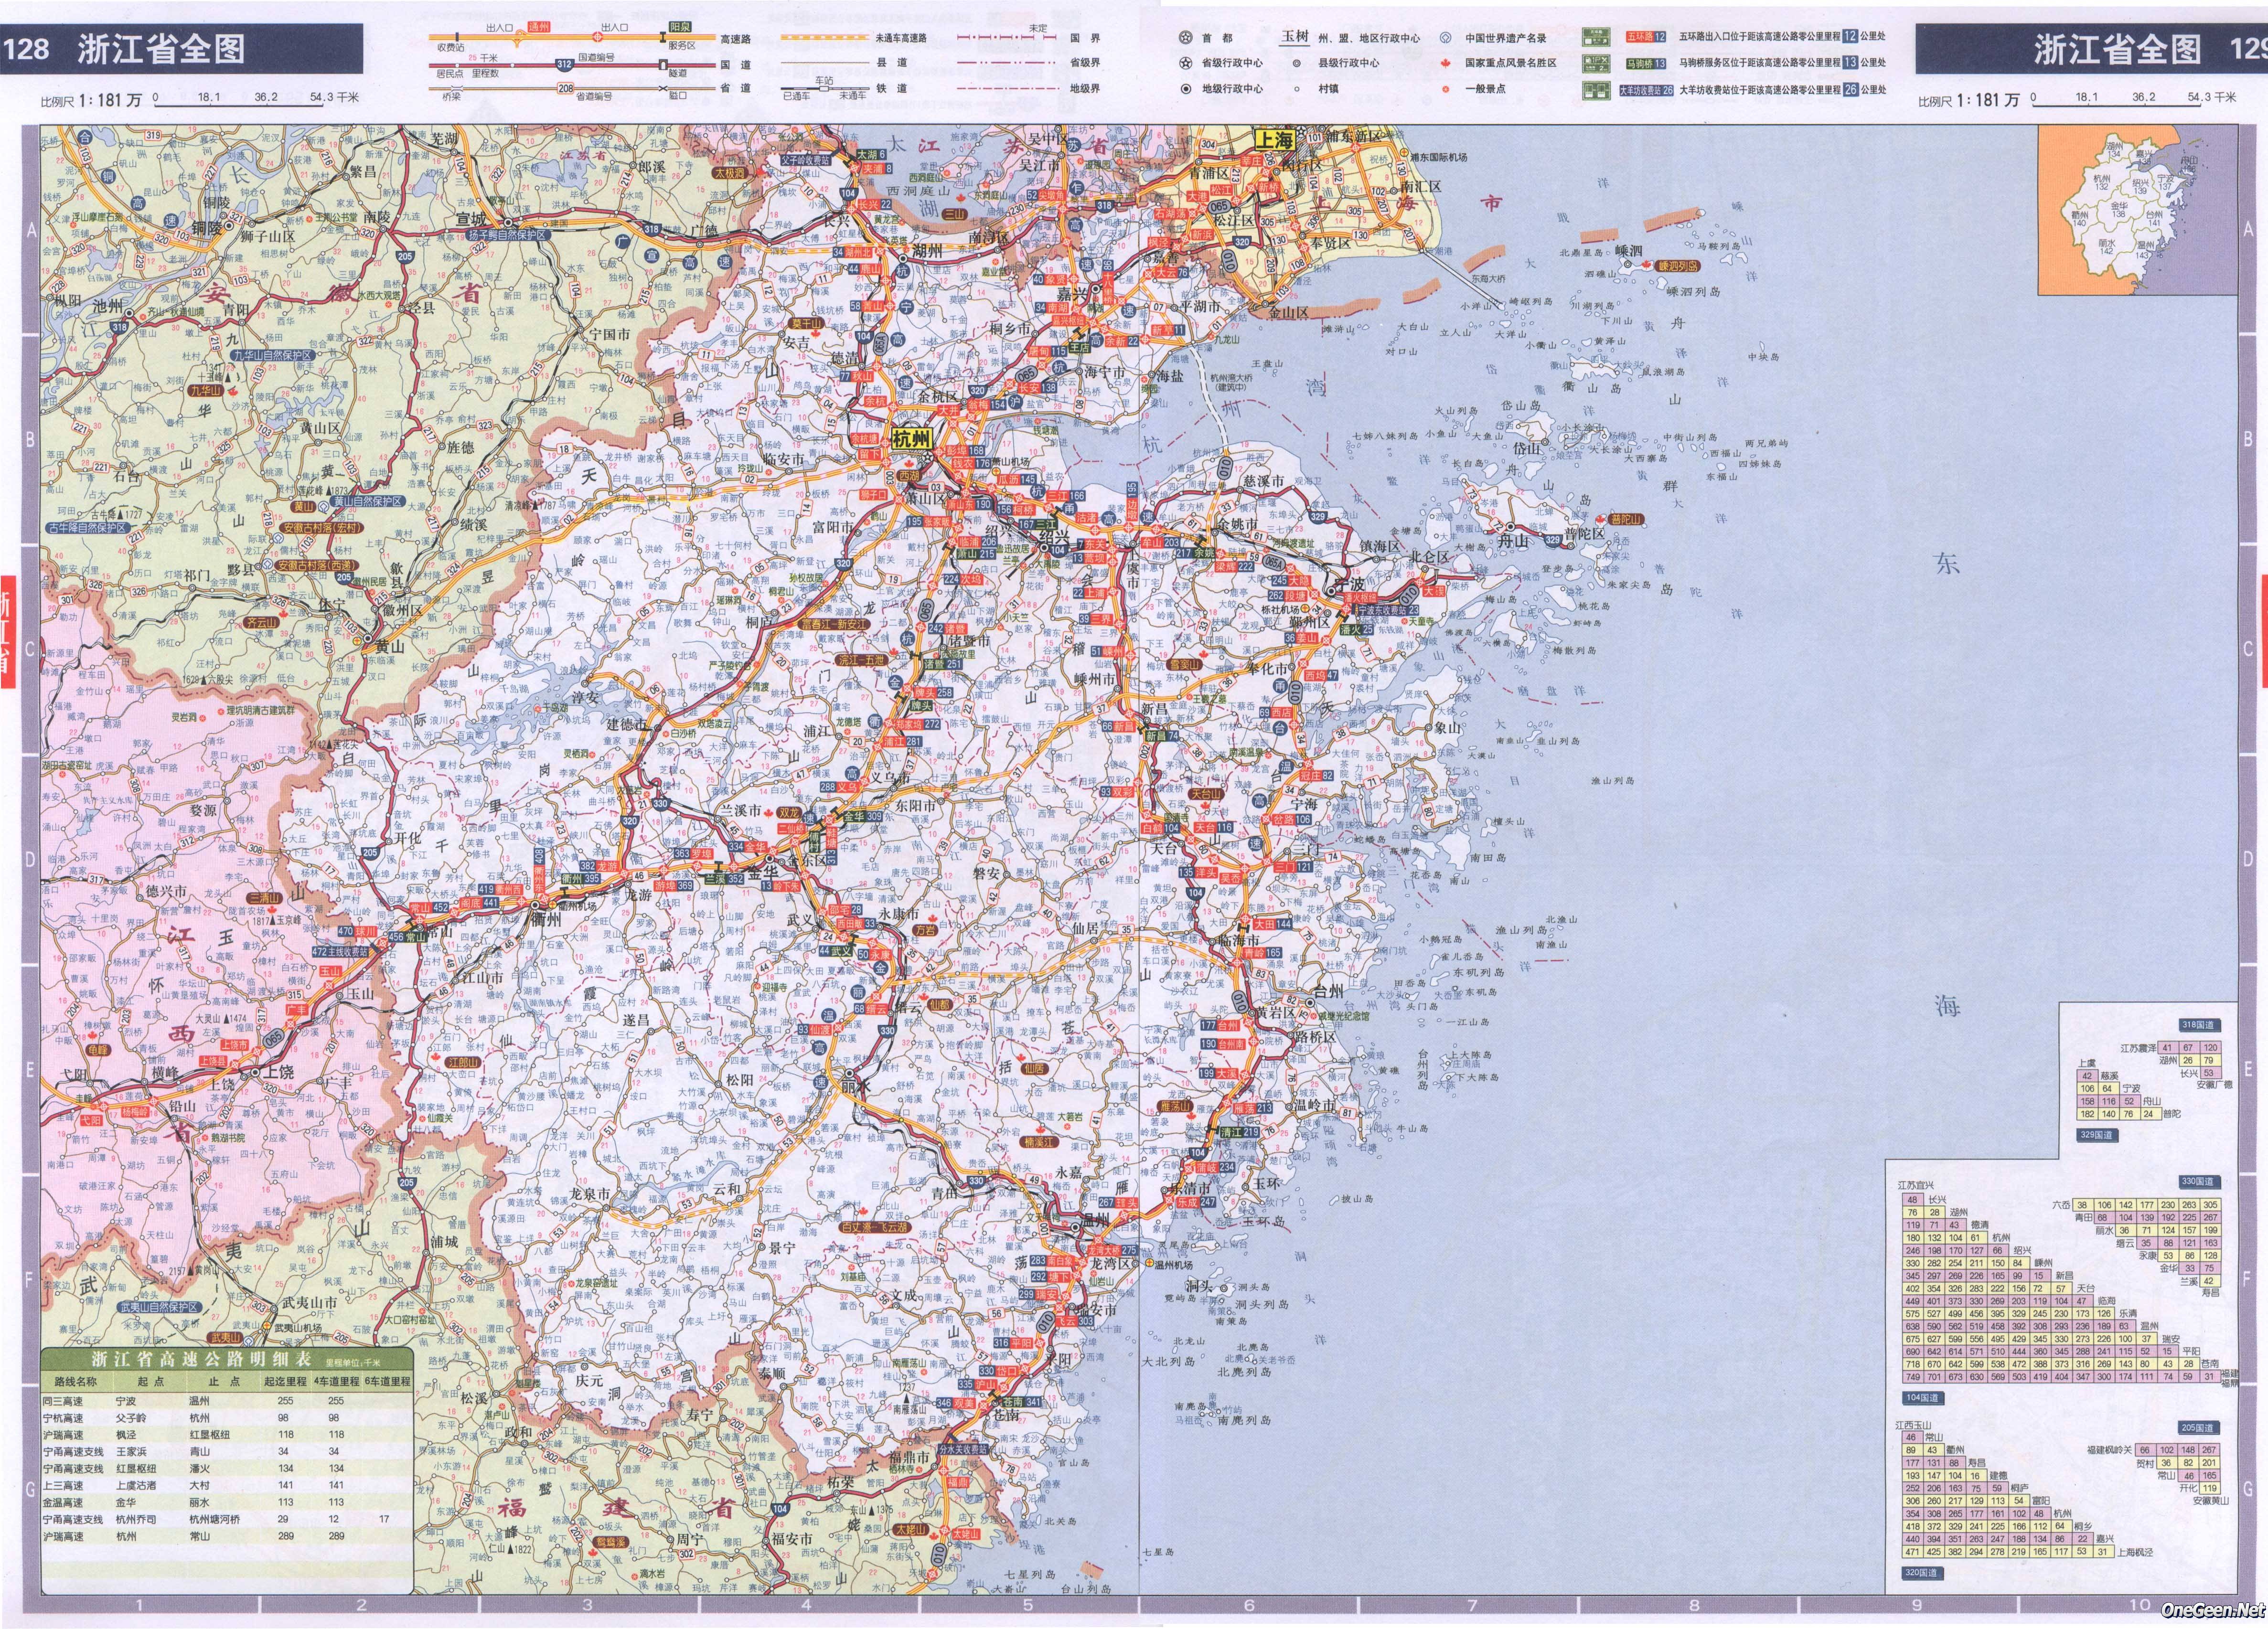The height and width of the screenshot is (1629, 2268).
Task: Click the 地级行政中心 dot-in-circle legend symbol
Action: (1186, 89)
